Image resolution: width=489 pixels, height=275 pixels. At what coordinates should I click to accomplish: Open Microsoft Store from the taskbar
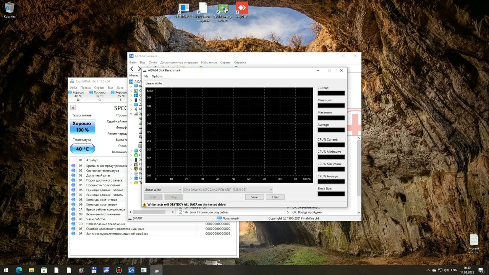pos(44,270)
